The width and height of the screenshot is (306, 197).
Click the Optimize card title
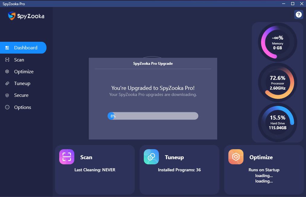(x=261, y=157)
